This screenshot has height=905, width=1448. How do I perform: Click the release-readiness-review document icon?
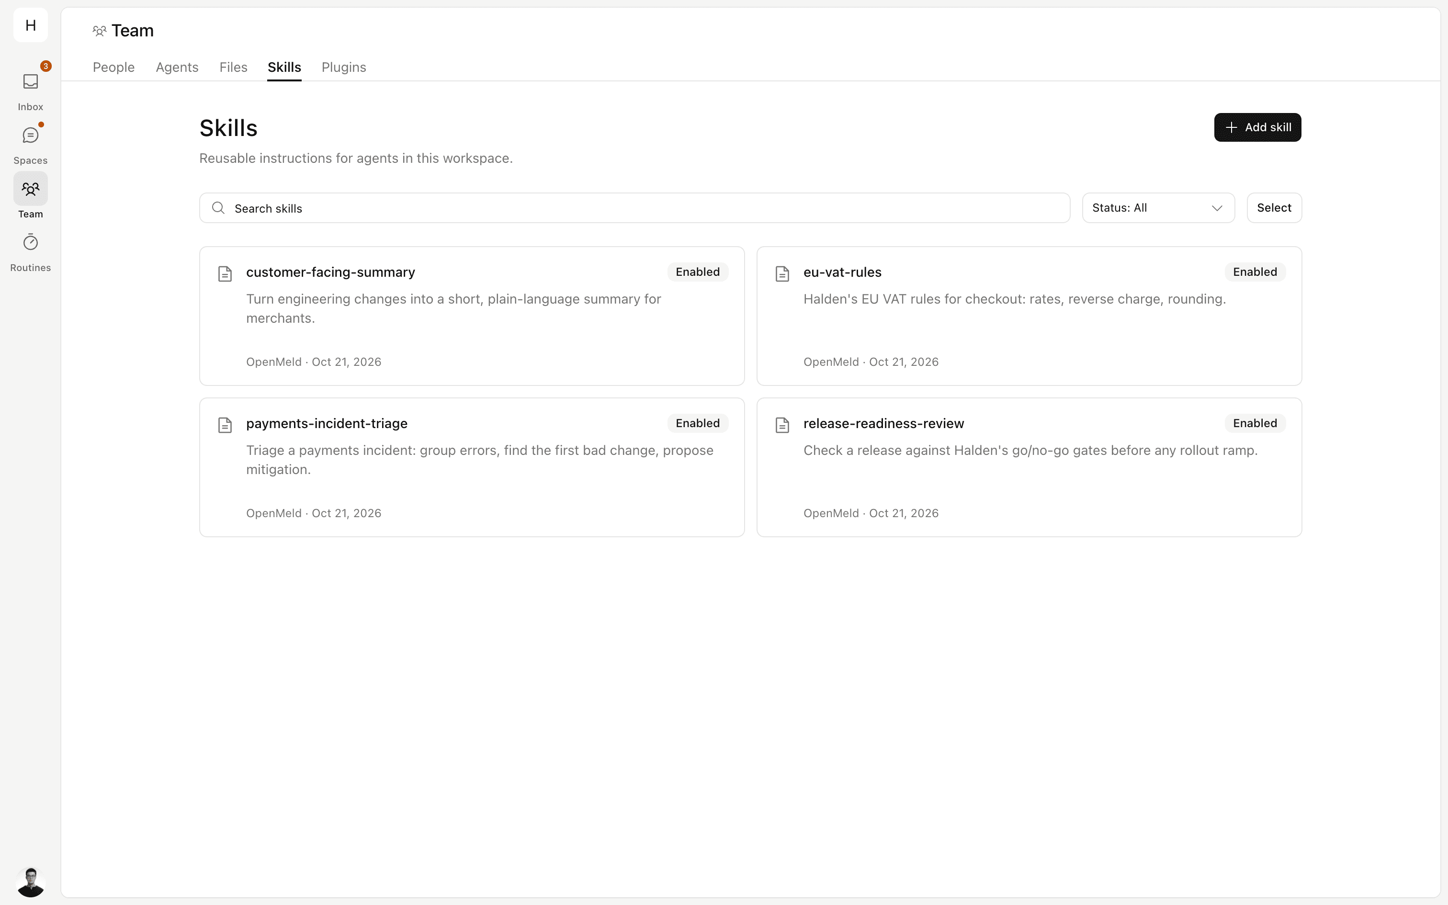782,425
